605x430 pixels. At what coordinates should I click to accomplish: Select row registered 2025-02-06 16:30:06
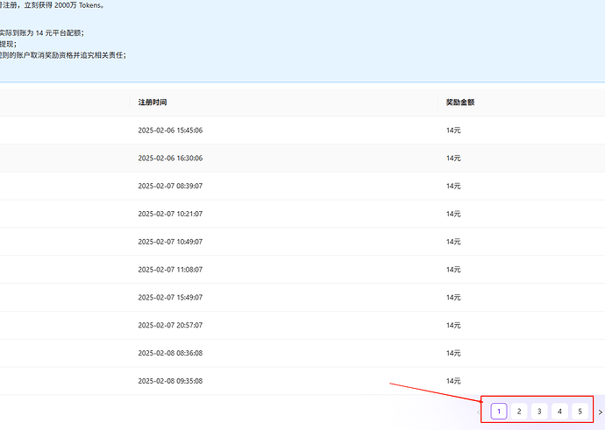302,158
